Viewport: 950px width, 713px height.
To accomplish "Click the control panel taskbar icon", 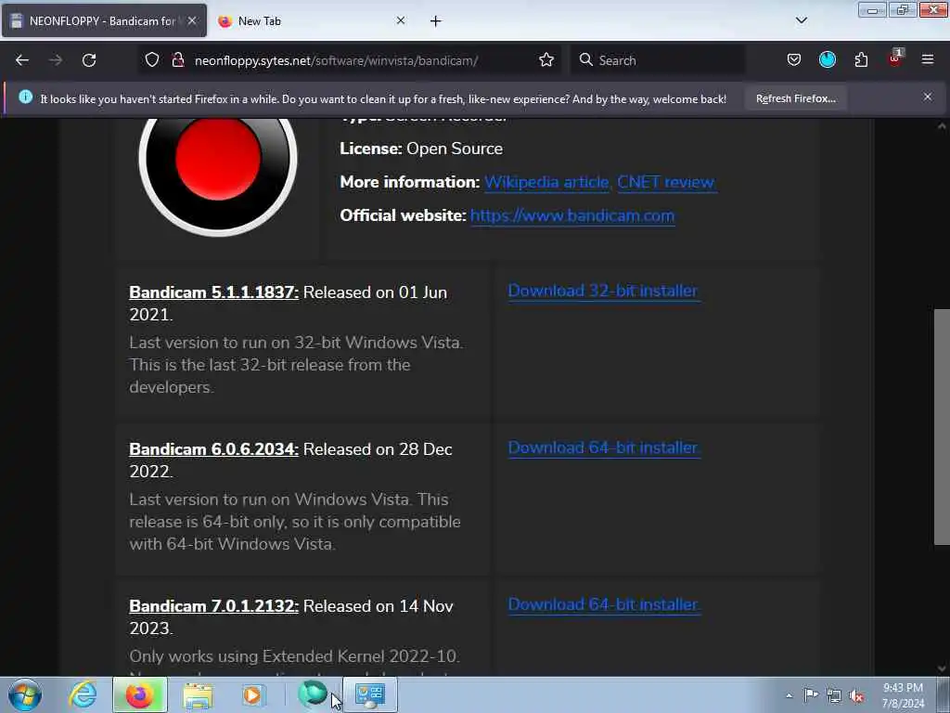I will point(370,694).
